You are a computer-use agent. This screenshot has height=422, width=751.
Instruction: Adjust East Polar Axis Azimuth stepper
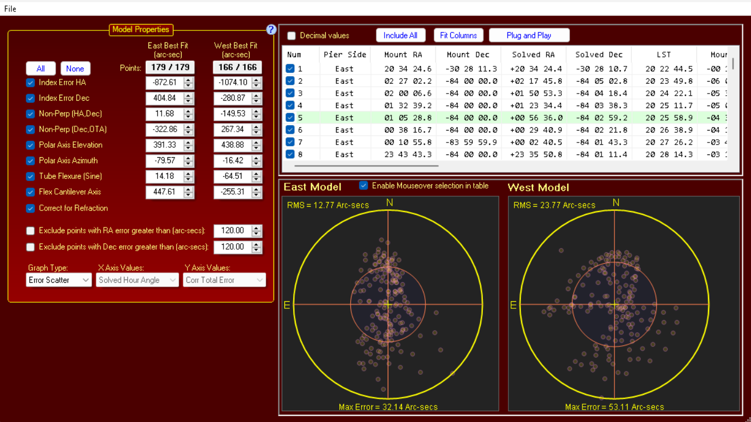point(189,161)
